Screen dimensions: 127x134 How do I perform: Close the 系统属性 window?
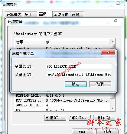(118, 3)
